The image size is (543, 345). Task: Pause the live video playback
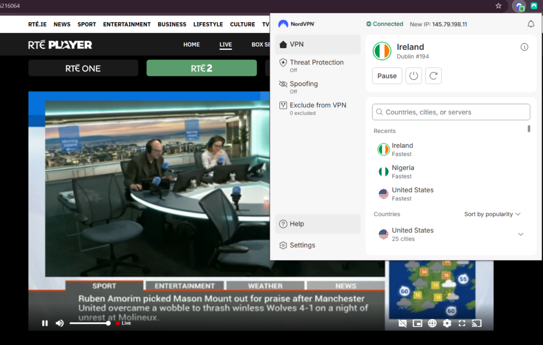[45, 323]
